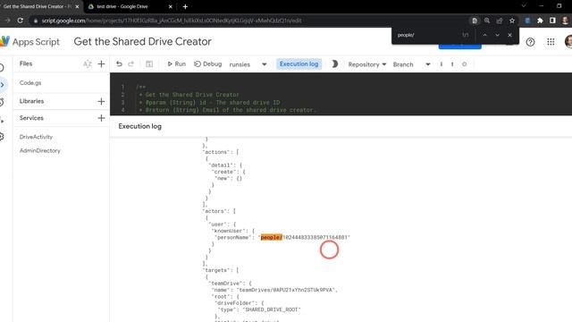The image size is (572, 322).
Task: Reload the page
Action: coord(20,21)
